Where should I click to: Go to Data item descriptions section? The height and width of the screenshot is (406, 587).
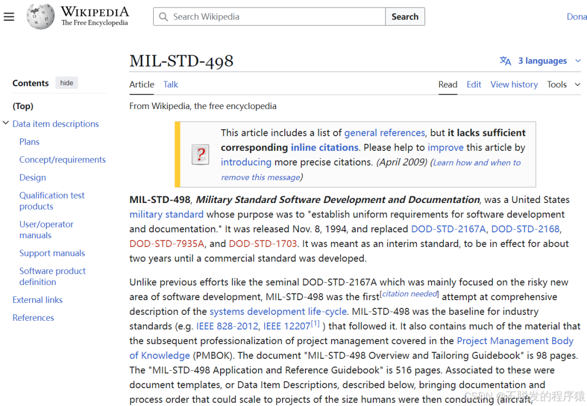pyautogui.click(x=55, y=124)
